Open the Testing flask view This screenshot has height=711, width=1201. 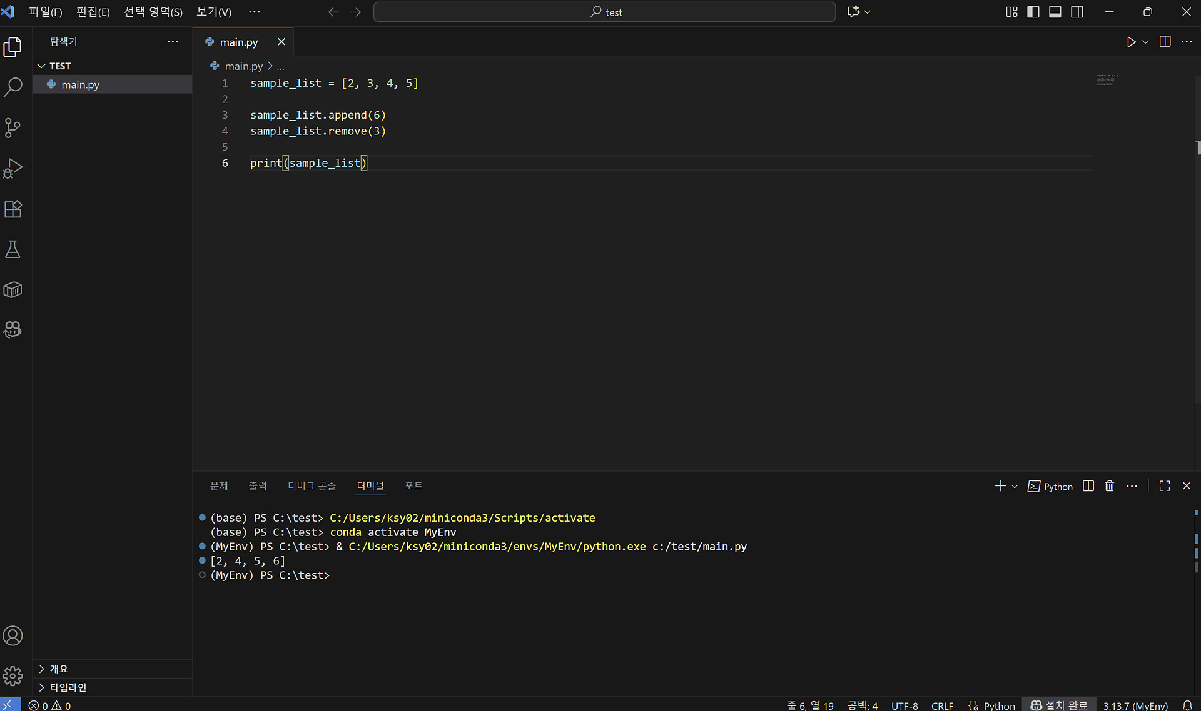point(13,249)
